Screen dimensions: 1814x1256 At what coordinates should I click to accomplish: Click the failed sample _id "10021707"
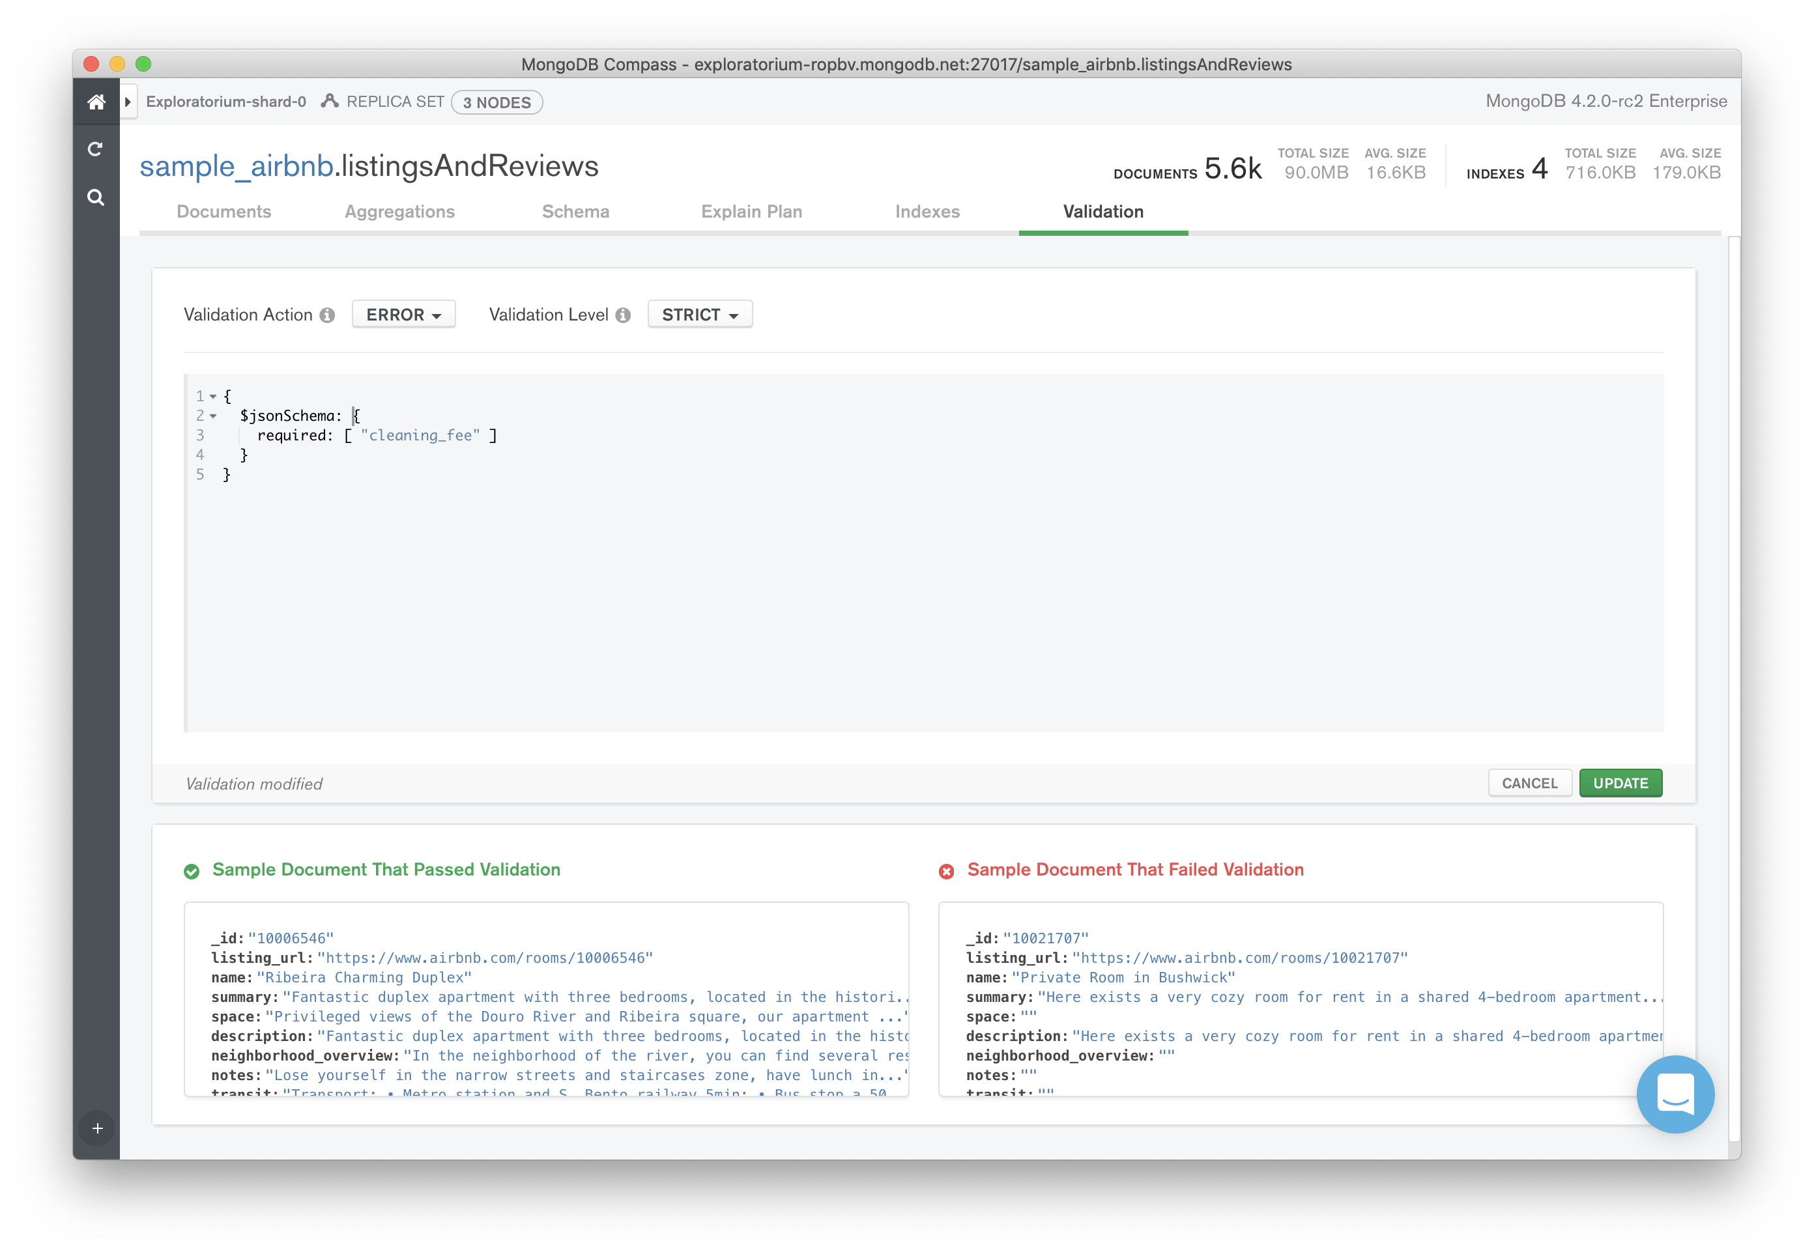click(1045, 938)
